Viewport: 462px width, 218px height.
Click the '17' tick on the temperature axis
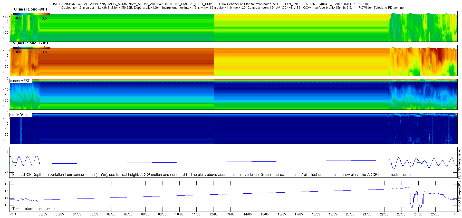[x=6, y=198]
